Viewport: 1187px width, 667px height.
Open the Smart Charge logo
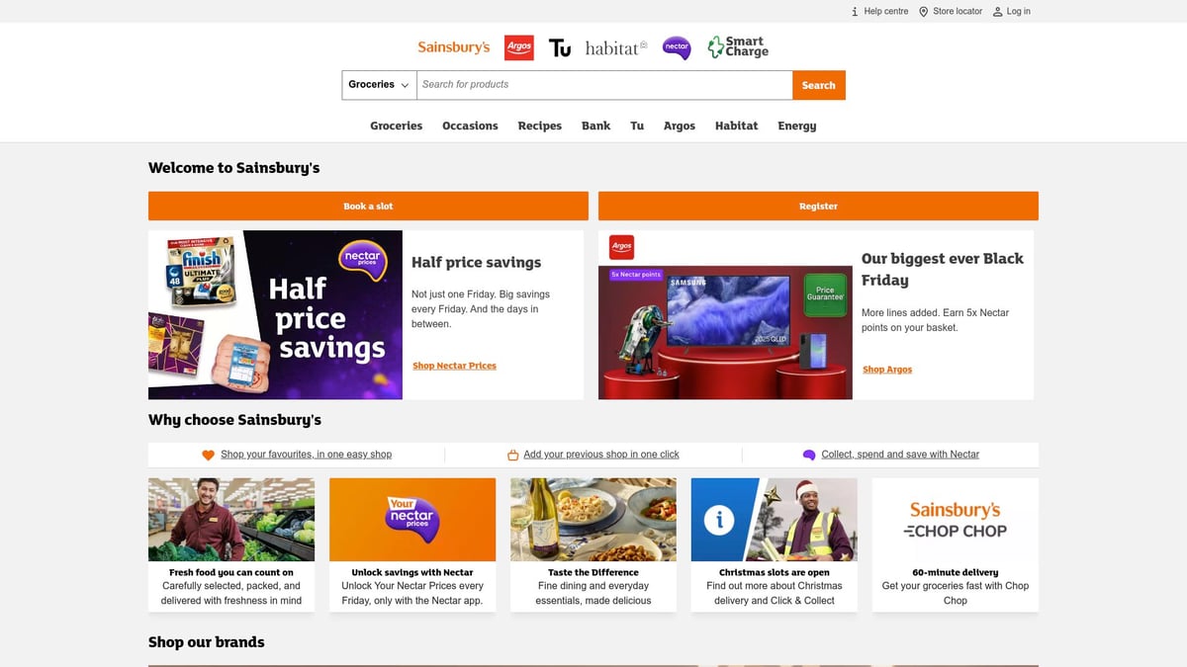(738, 47)
